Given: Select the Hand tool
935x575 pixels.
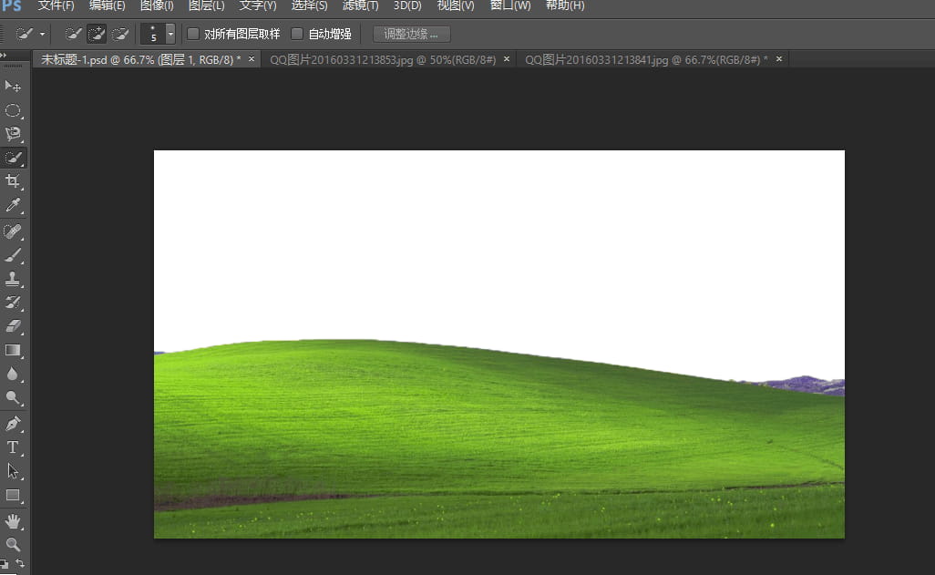Looking at the screenshot, I should pyautogui.click(x=13, y=521).
